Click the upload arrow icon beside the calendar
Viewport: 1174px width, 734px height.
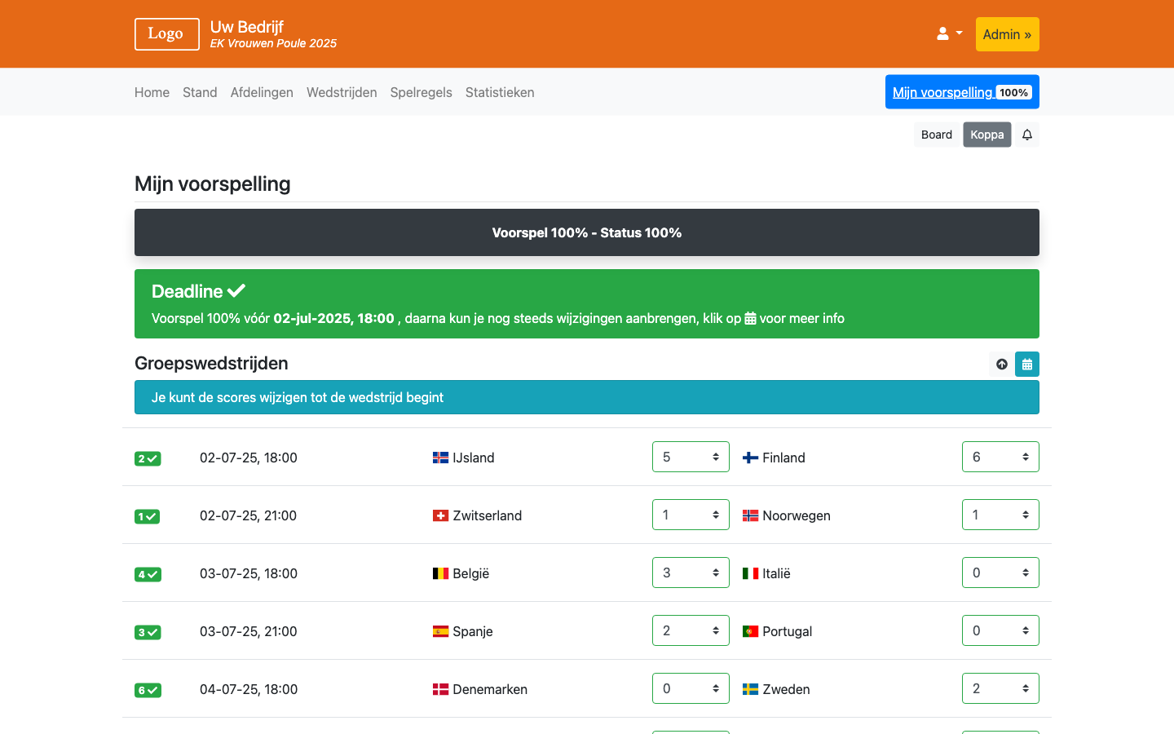(1001, 364)
